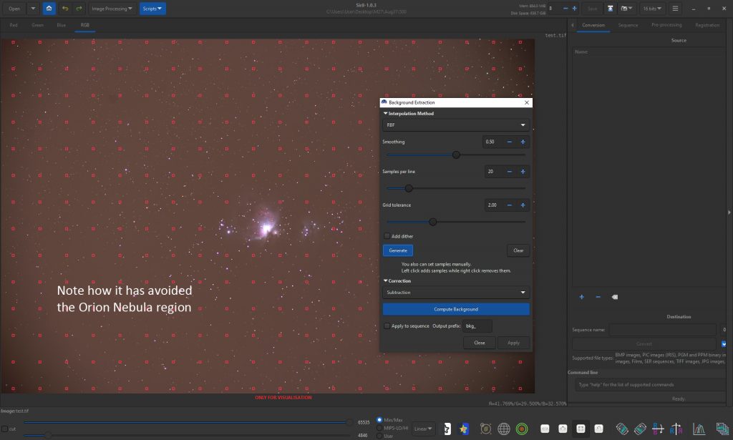Image resolution: width=733 pixels, height=440 pixels.
Task: Toggle the checkbox beside the Convert button
Action: click(x=724, y=344)
